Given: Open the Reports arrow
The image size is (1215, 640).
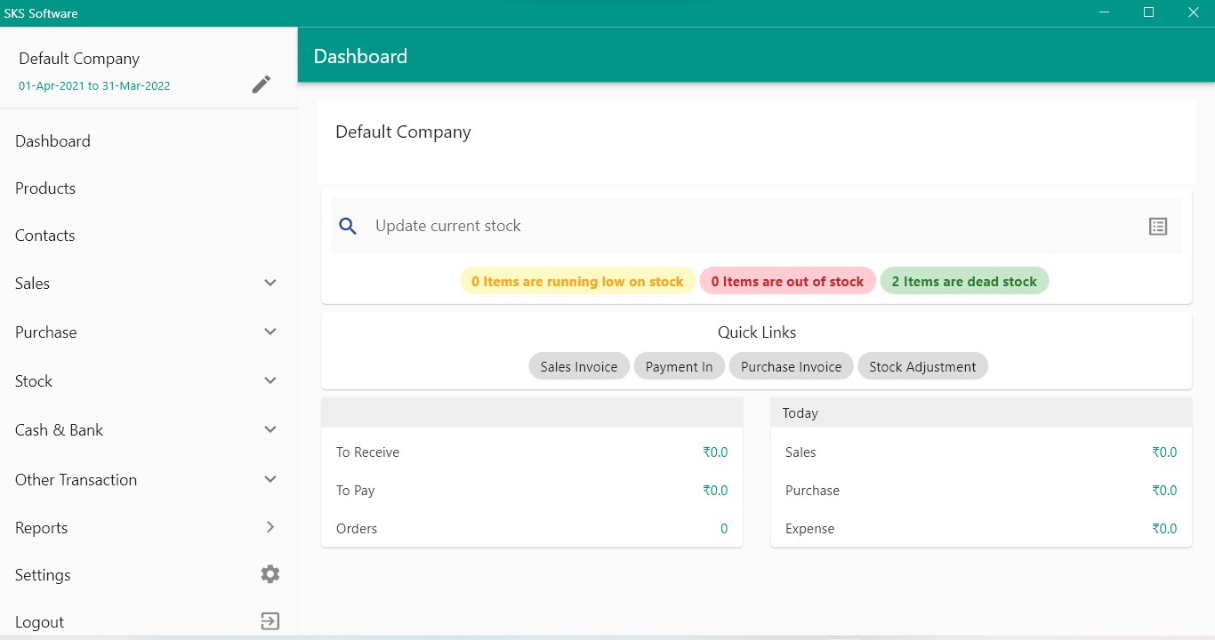Looking at the screenshot, I should [270, 527].
